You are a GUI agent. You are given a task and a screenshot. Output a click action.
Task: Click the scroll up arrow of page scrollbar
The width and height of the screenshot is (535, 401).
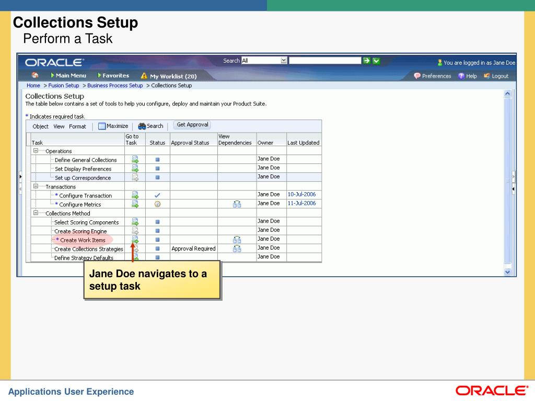tap(507, 93)
